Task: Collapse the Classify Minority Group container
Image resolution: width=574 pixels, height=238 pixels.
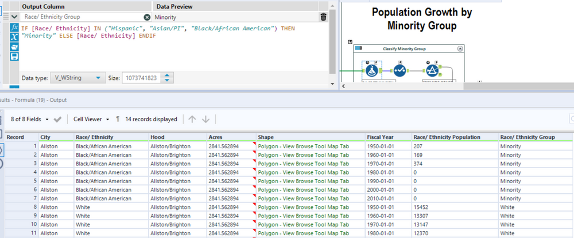Action: tap(460, 49)
